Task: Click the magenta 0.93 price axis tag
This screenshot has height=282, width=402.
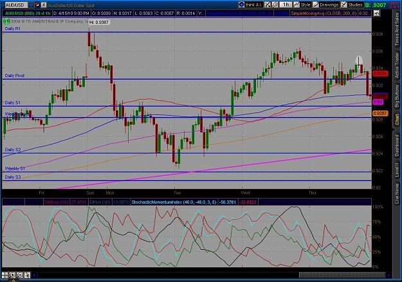Action: click(x=378, y=102)
